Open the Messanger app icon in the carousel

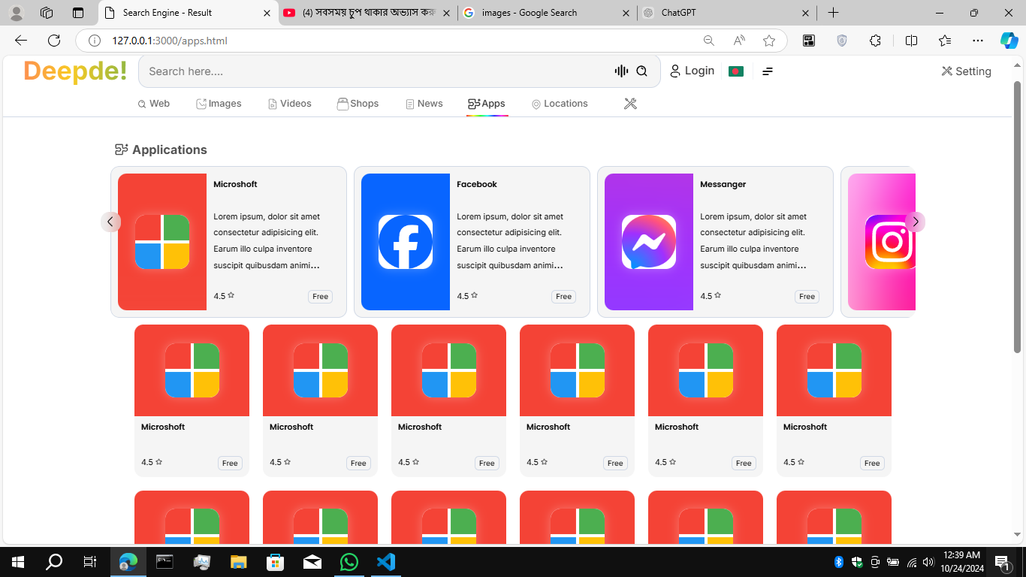[649, 242]
